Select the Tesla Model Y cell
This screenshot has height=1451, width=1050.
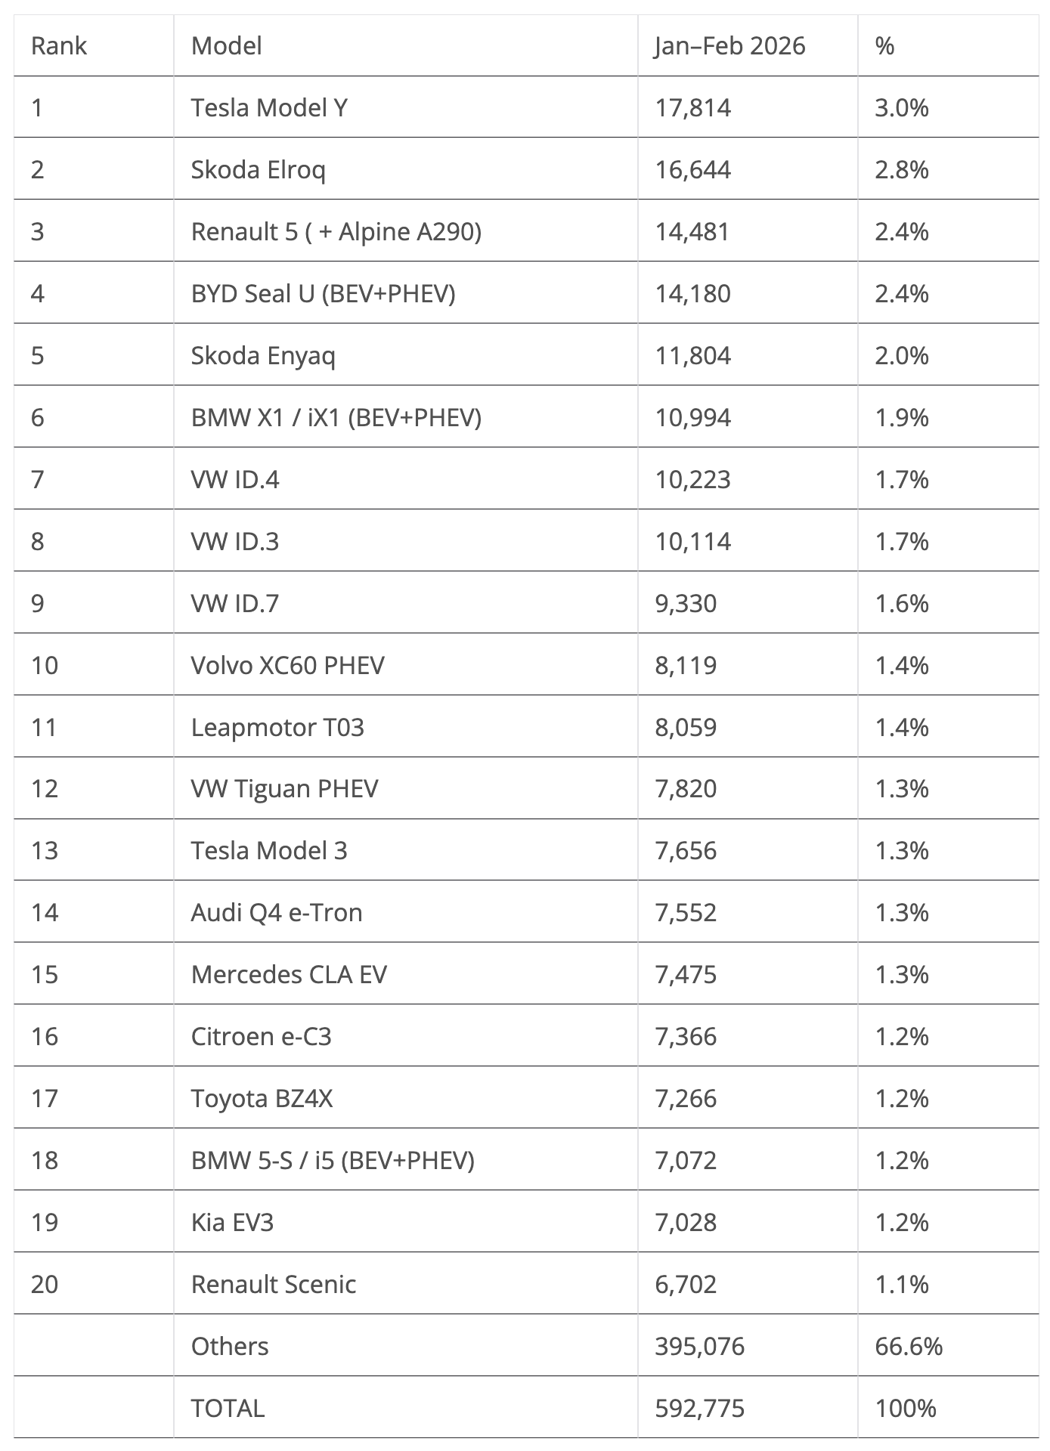269,107
